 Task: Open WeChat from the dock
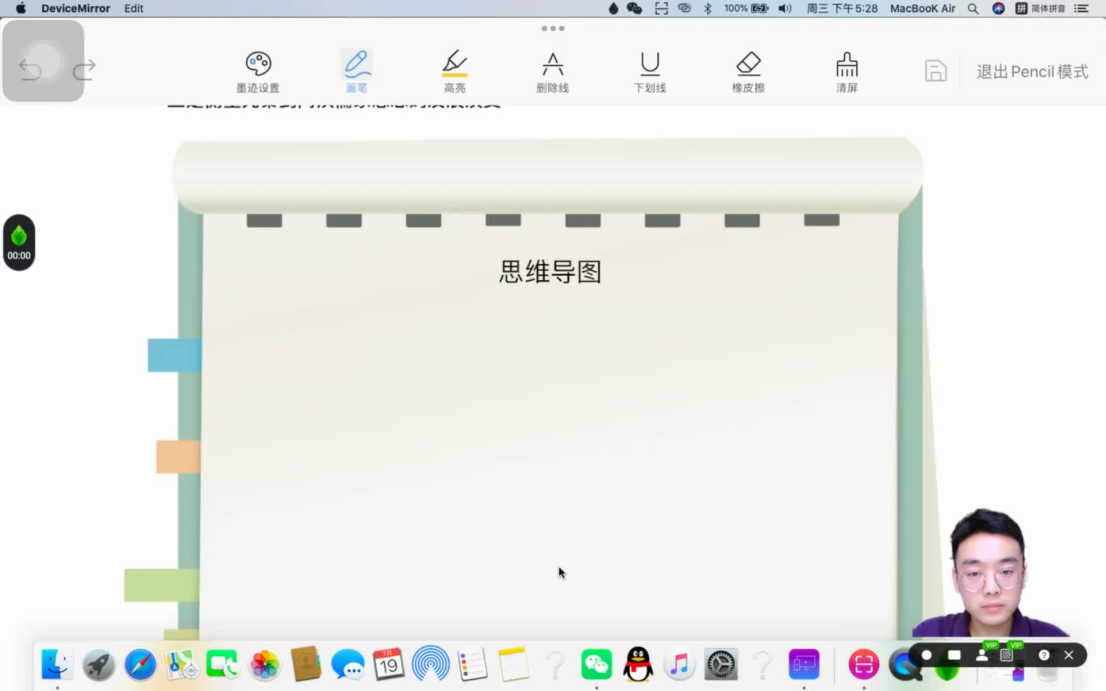coord(597,664)
